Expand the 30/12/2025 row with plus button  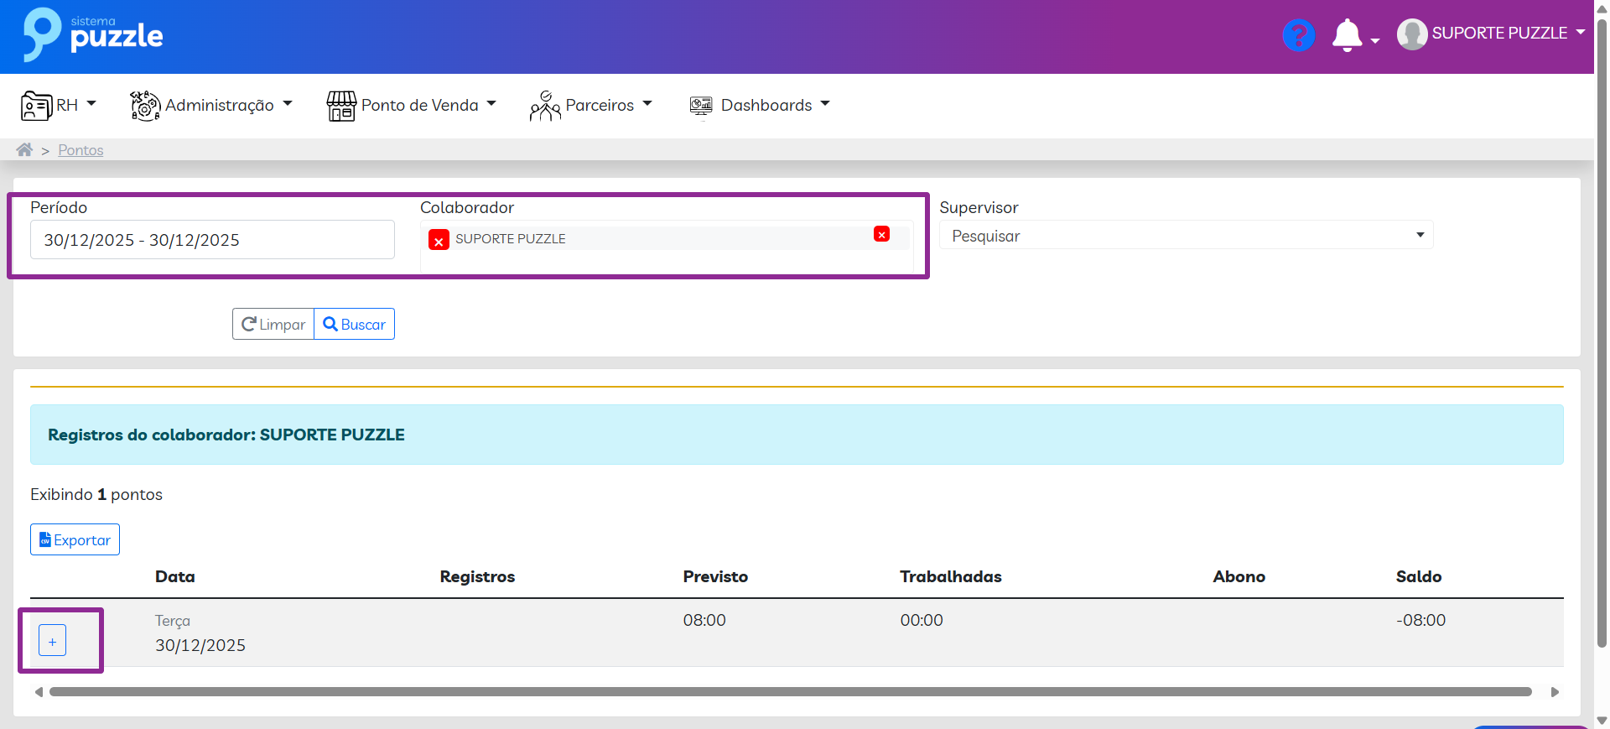(x=52, y=641)
